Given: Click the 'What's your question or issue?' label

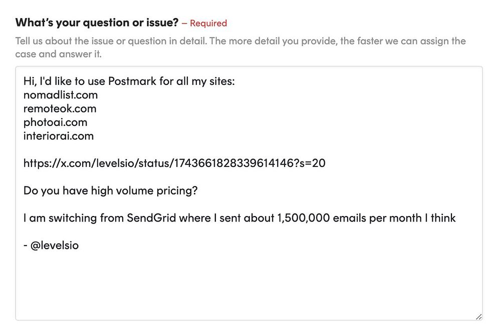Looking at the screenshot, I should click(97, 22).
